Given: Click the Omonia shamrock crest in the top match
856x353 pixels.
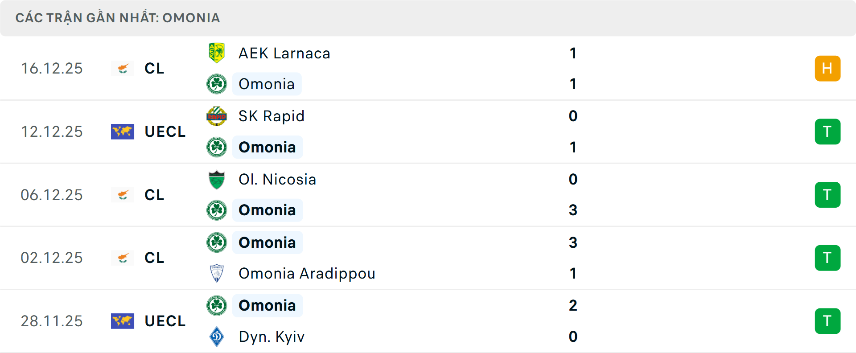Looking at the screenshot, I should pyautogui.click(x=217, y=84).
